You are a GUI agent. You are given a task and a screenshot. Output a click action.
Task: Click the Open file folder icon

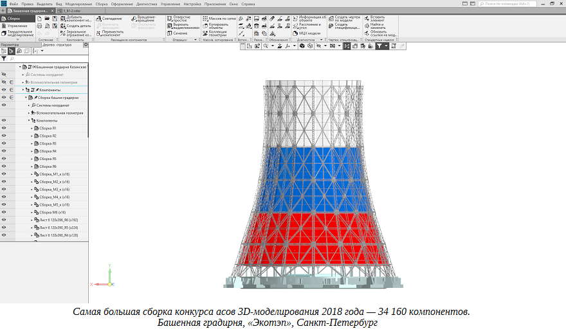point(47,19)
